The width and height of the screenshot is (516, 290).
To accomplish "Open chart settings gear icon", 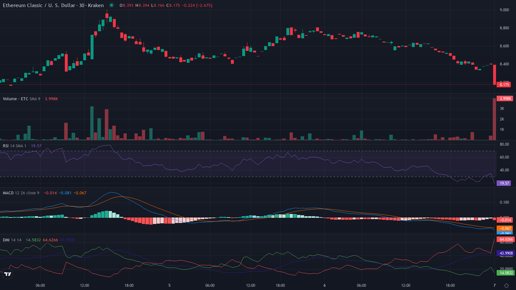I will point(506,285).
